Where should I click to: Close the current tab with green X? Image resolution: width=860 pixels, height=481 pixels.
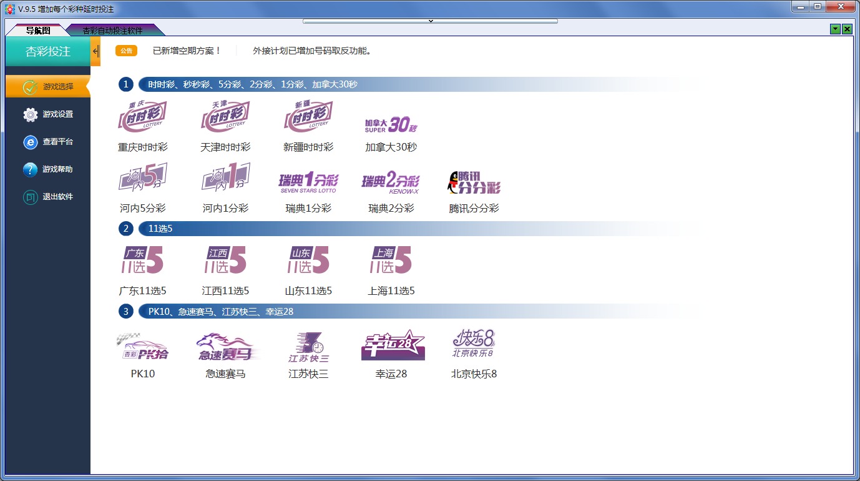coord(847,29)
